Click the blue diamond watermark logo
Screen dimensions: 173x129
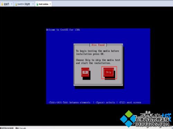pyautogui.click(x=128, y=119)
